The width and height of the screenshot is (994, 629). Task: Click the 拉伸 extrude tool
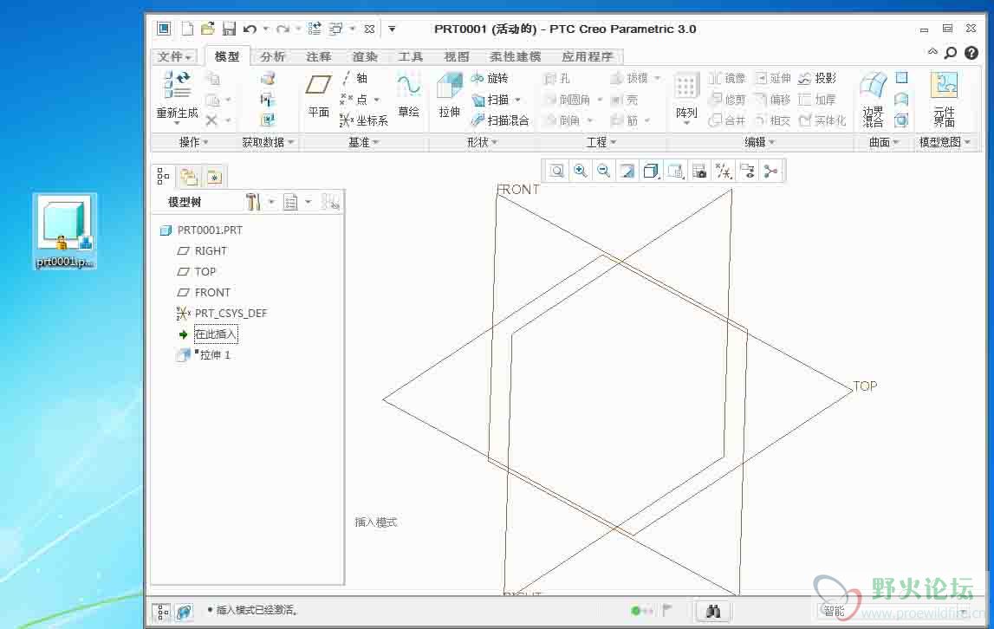point(450,95)
